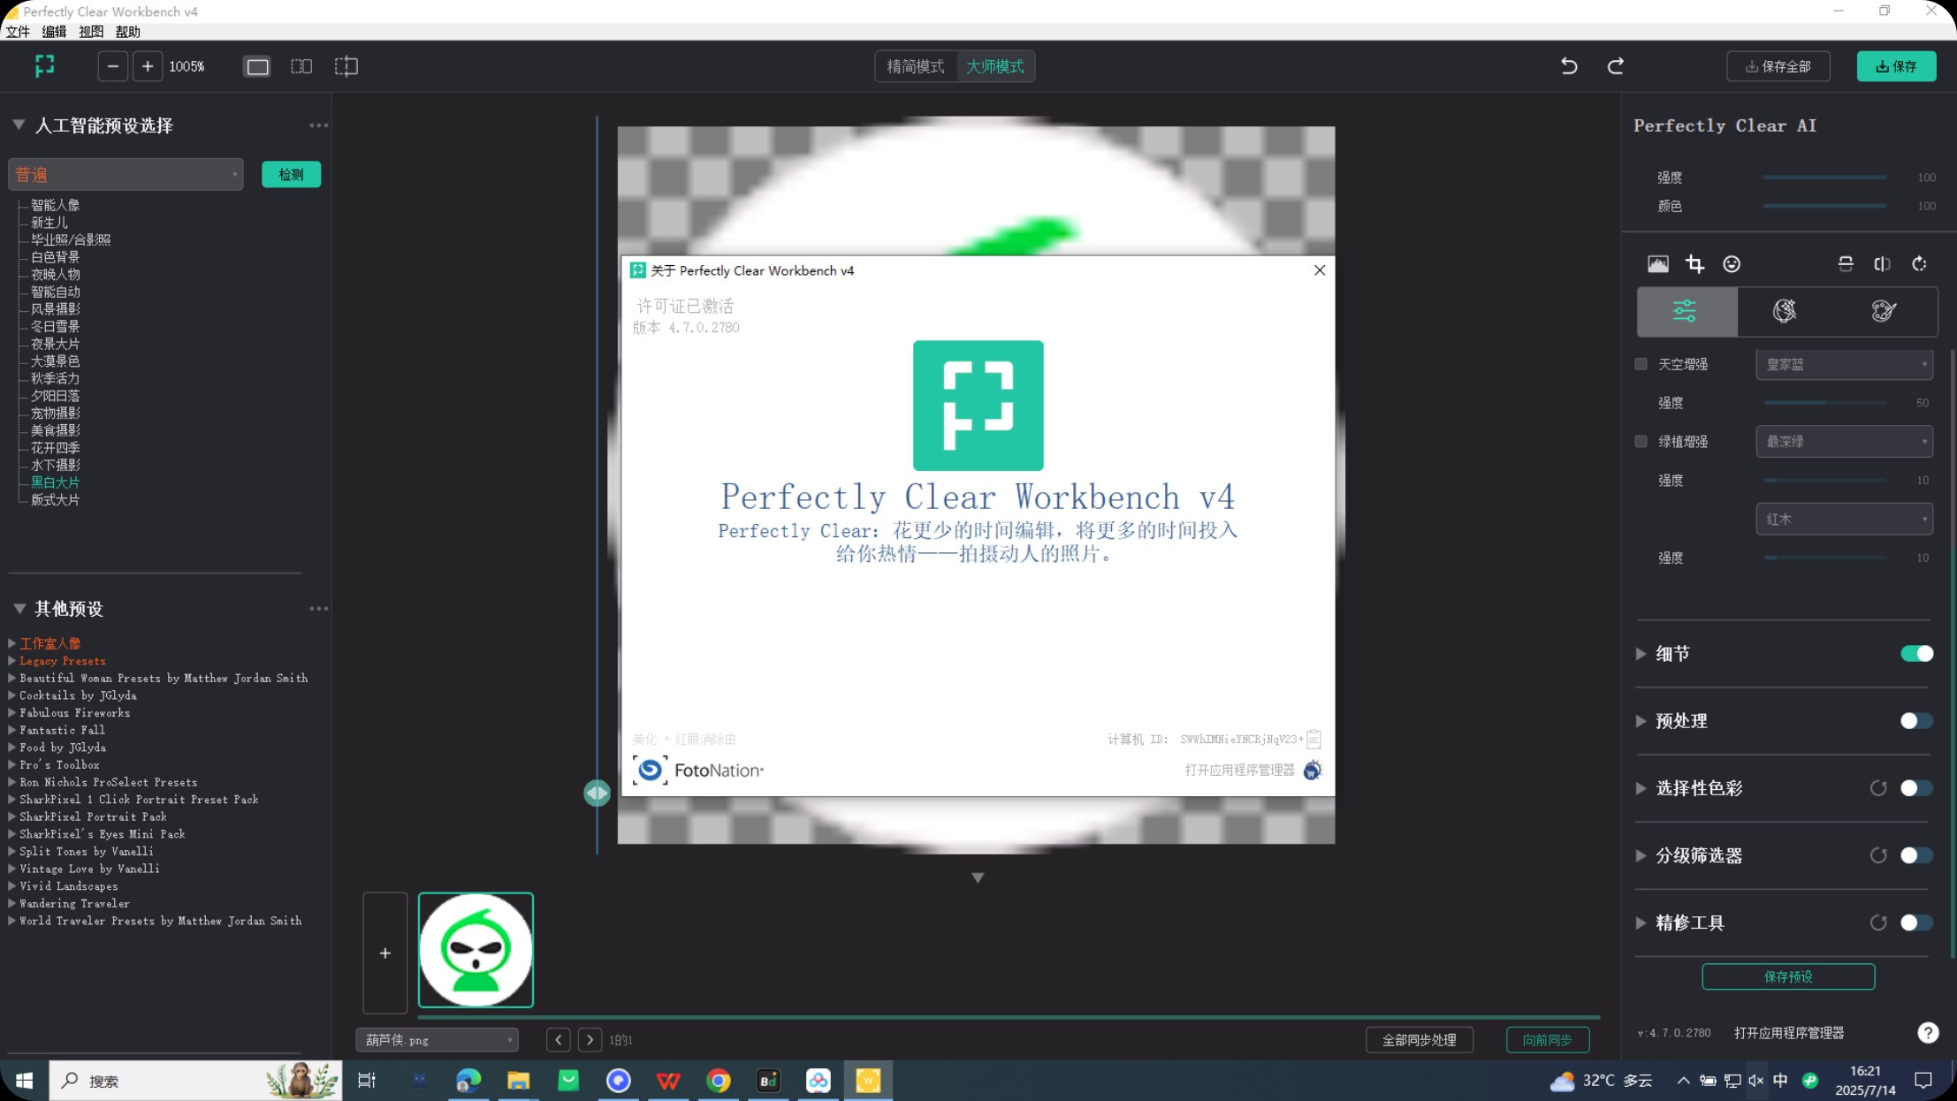Click the 向前同步 button
The image size is (1957, 1101).
pyautogui.click(x=1548, y=1040)
